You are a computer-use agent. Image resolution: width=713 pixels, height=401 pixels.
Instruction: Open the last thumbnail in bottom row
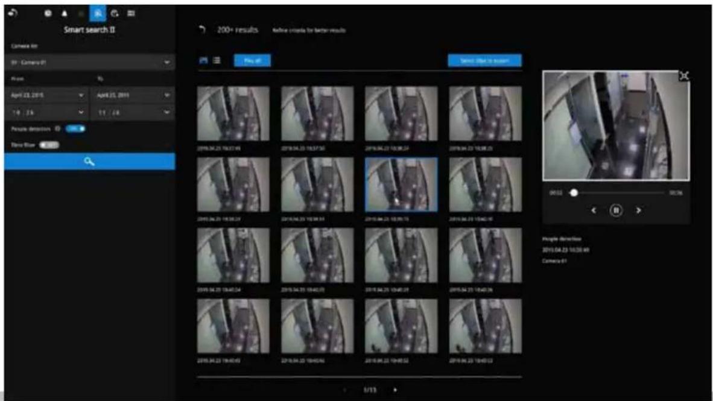[x=485, y=326]
